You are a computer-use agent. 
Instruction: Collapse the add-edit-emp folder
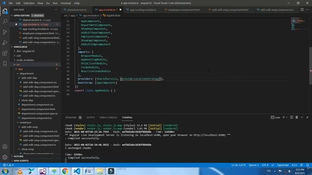point(29,127)
